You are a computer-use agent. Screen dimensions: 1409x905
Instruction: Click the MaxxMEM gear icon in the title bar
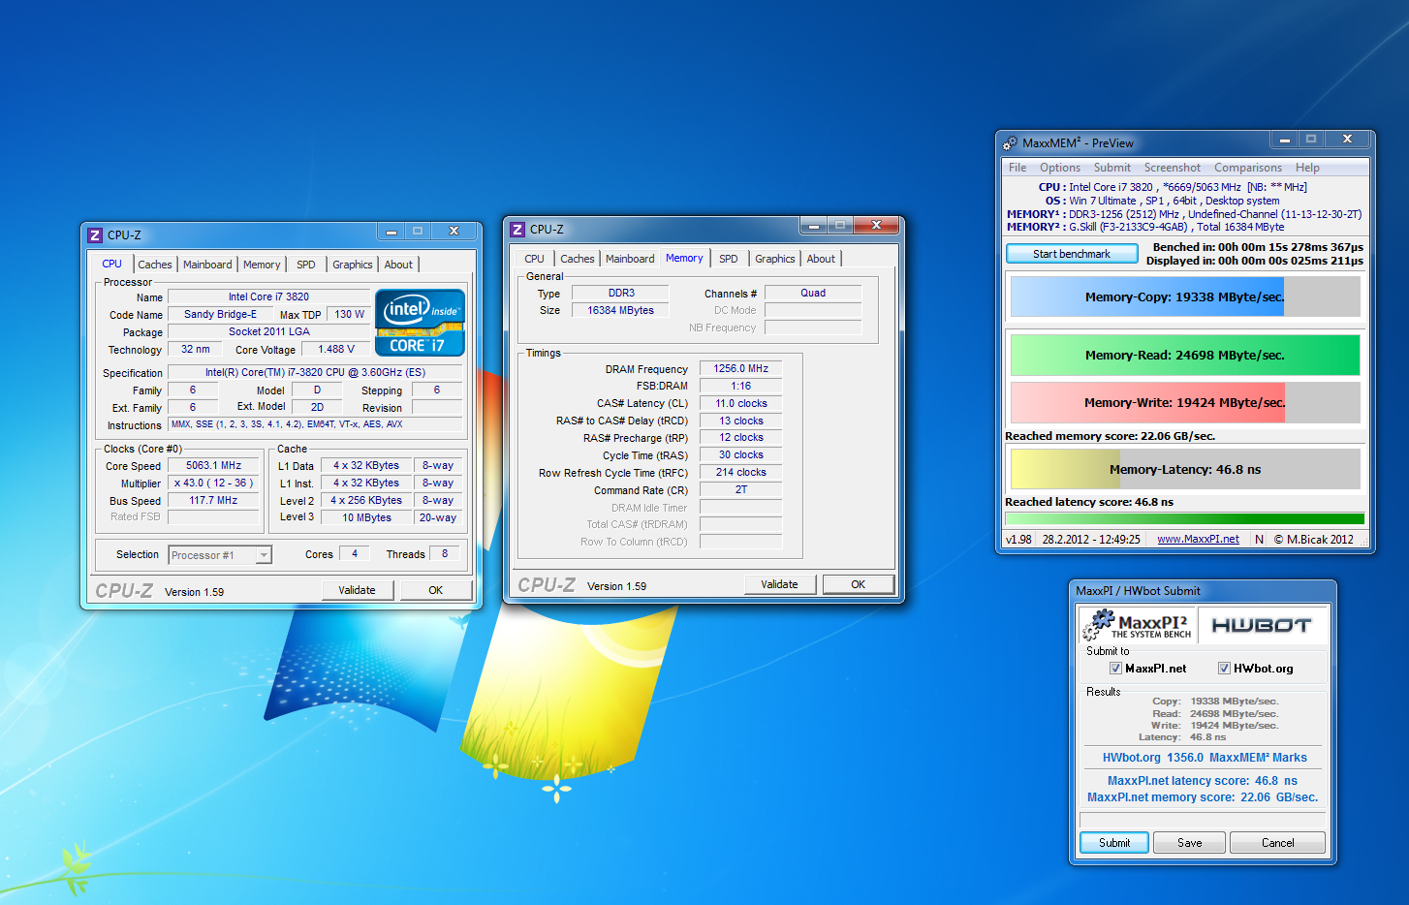click(1011, 143)
